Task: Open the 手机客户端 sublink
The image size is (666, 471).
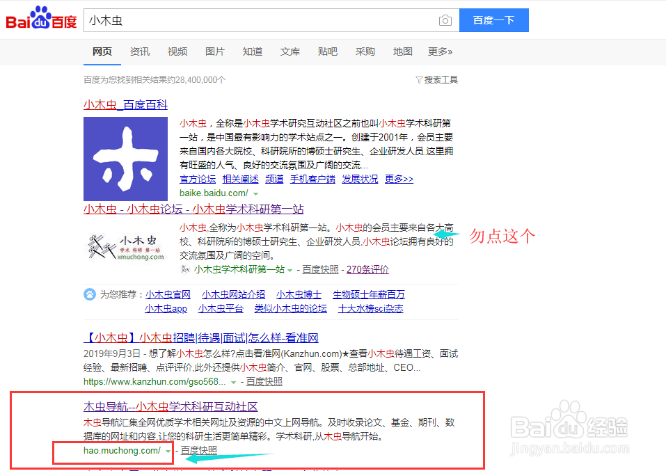Action: (x=312, y=179)
